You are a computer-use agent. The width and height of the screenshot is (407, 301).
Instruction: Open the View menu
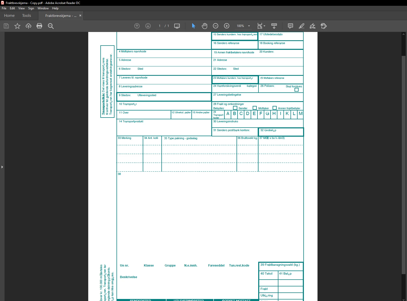pyautogui.click(x=21, y=8)
